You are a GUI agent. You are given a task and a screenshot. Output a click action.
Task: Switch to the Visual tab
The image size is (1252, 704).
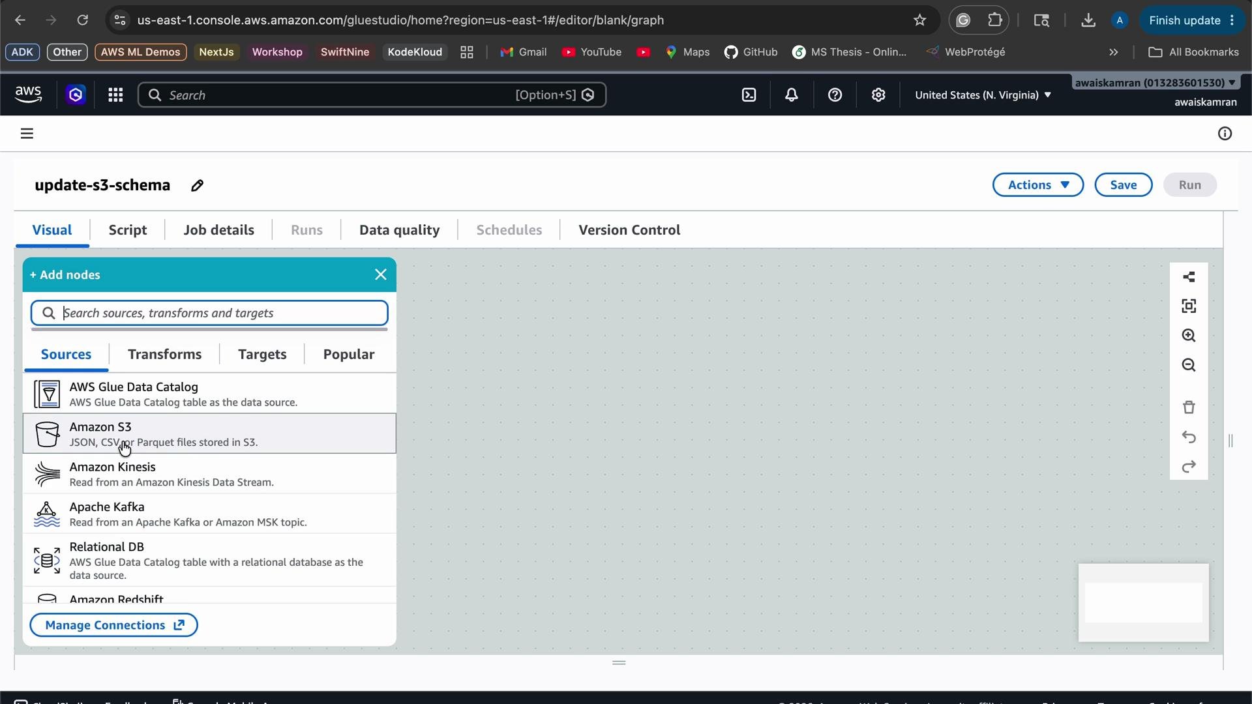pyautogui.click(x=52, y=230)
